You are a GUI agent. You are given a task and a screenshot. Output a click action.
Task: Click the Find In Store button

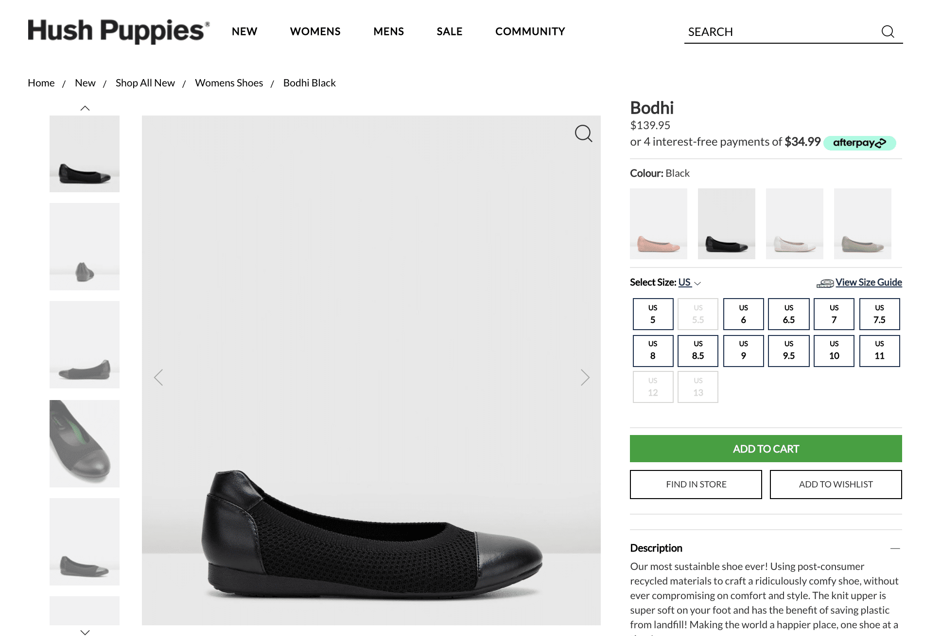click(696, 484)
